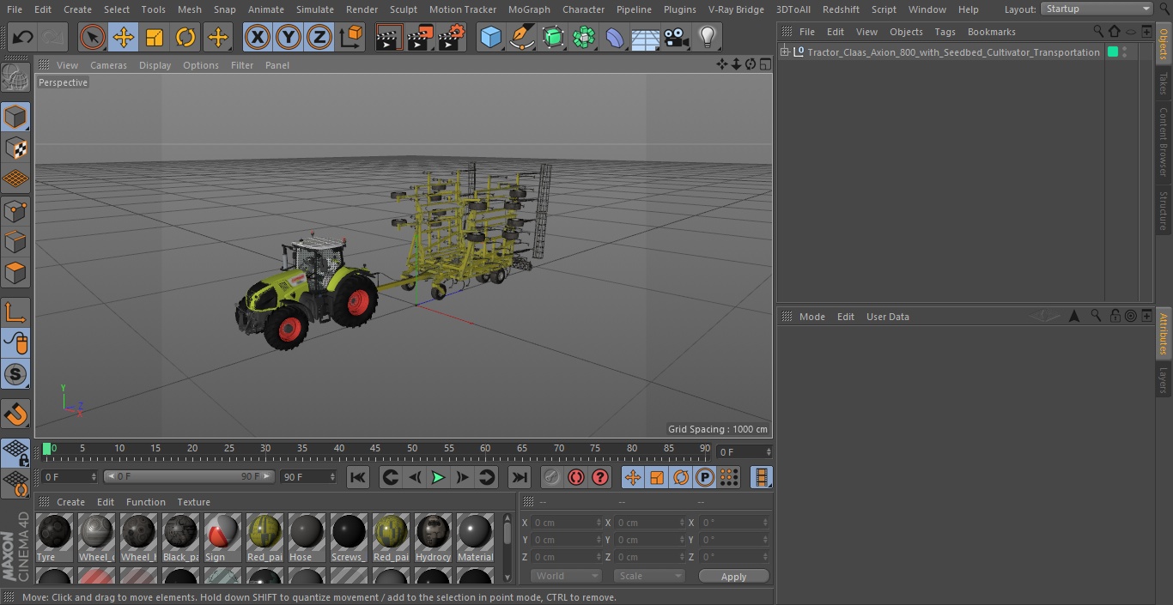The image size is (1173, 605).
Task: Play the animation forwards
Action: tap(438, 477)
